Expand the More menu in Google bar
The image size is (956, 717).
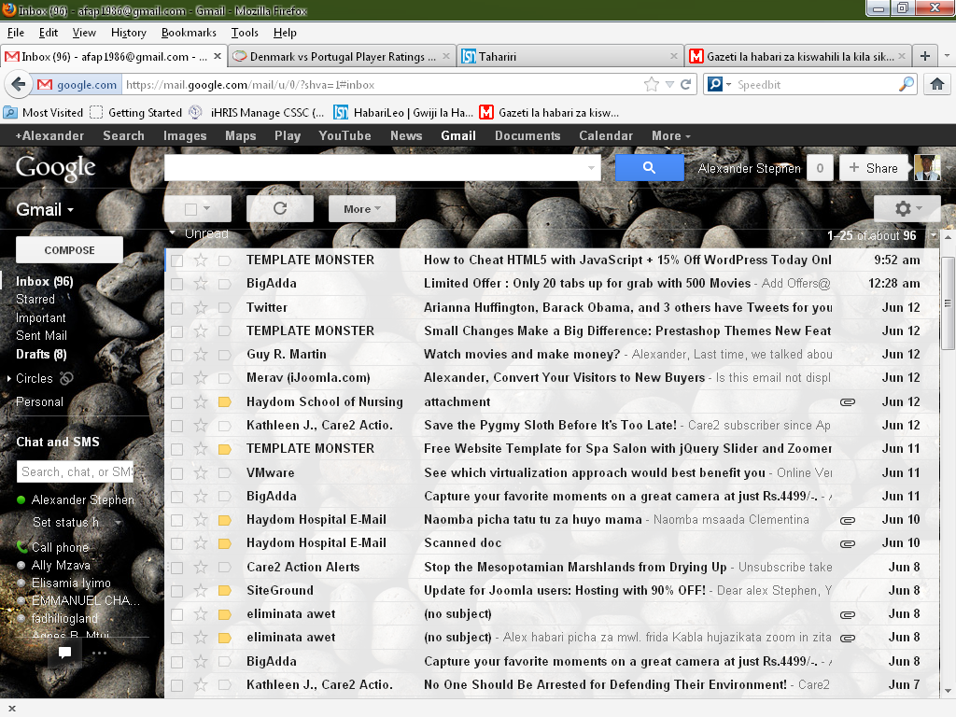(670, 136)
